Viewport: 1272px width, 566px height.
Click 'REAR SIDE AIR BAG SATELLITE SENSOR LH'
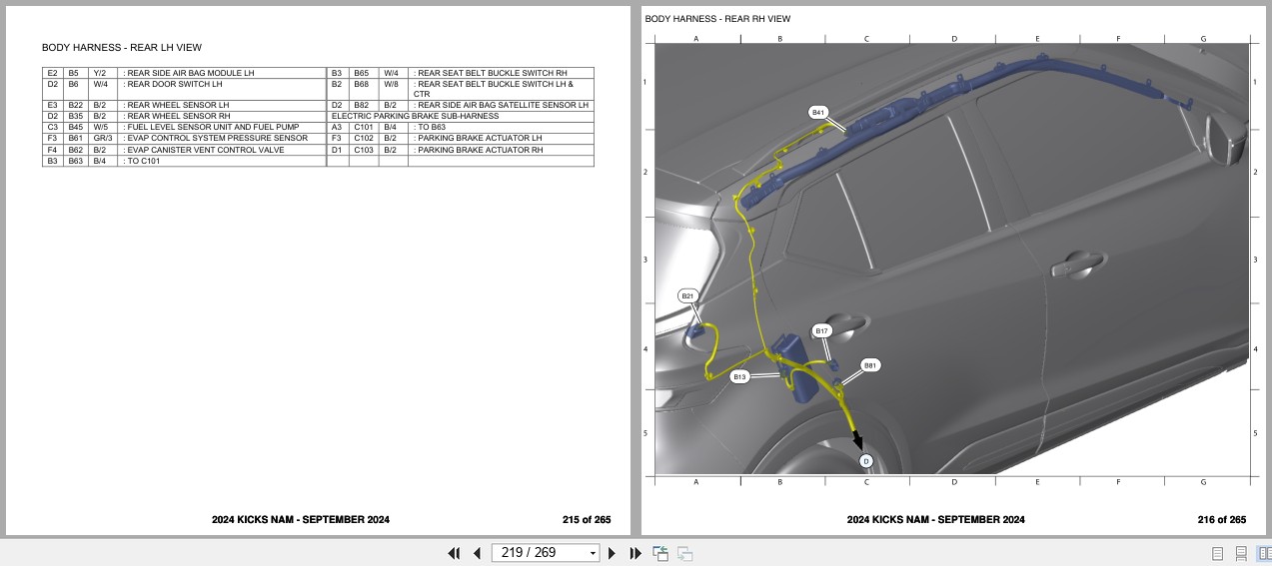(x=504, y=105)
